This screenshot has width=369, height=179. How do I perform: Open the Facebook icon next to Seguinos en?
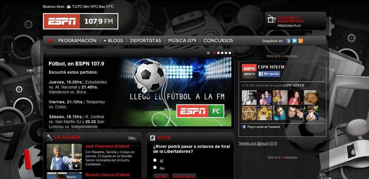[x=288, y=41]
